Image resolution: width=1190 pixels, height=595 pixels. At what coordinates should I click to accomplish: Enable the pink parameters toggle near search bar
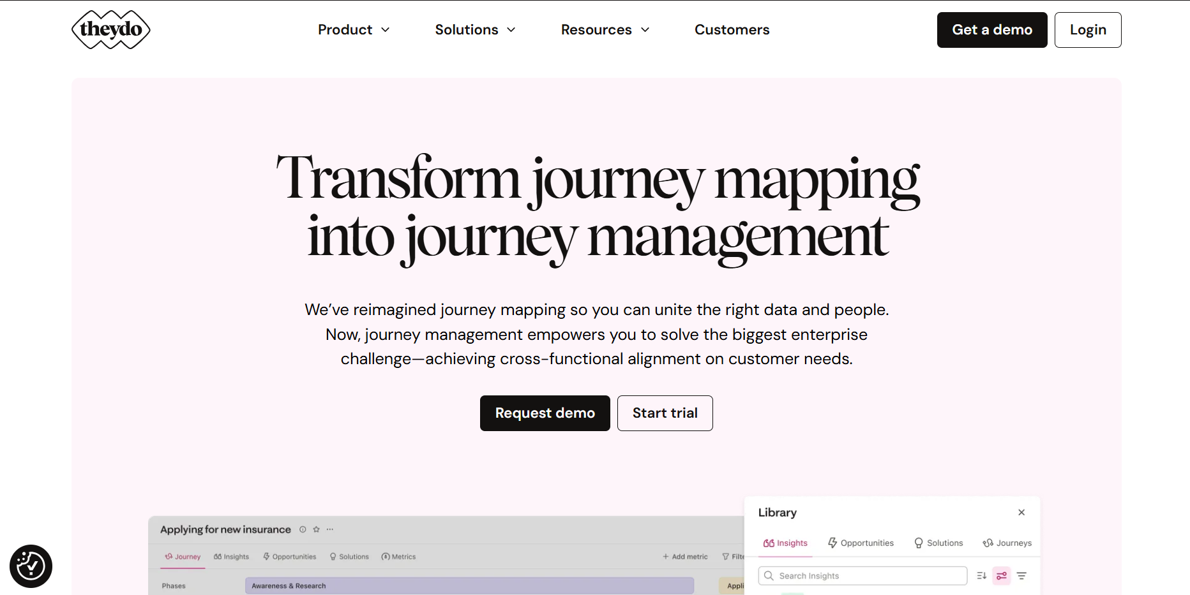[1001, 575]
